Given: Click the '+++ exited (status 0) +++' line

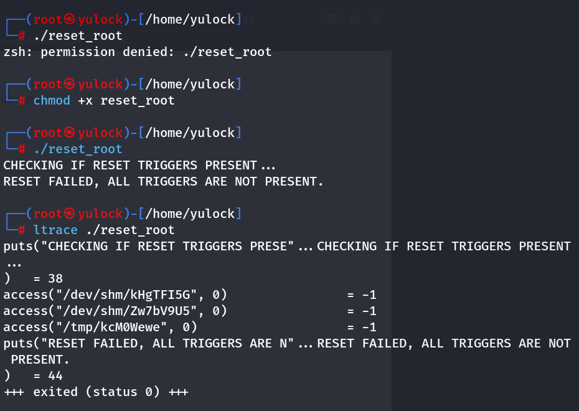Looking at the screenshot, I should pos(96,392).
